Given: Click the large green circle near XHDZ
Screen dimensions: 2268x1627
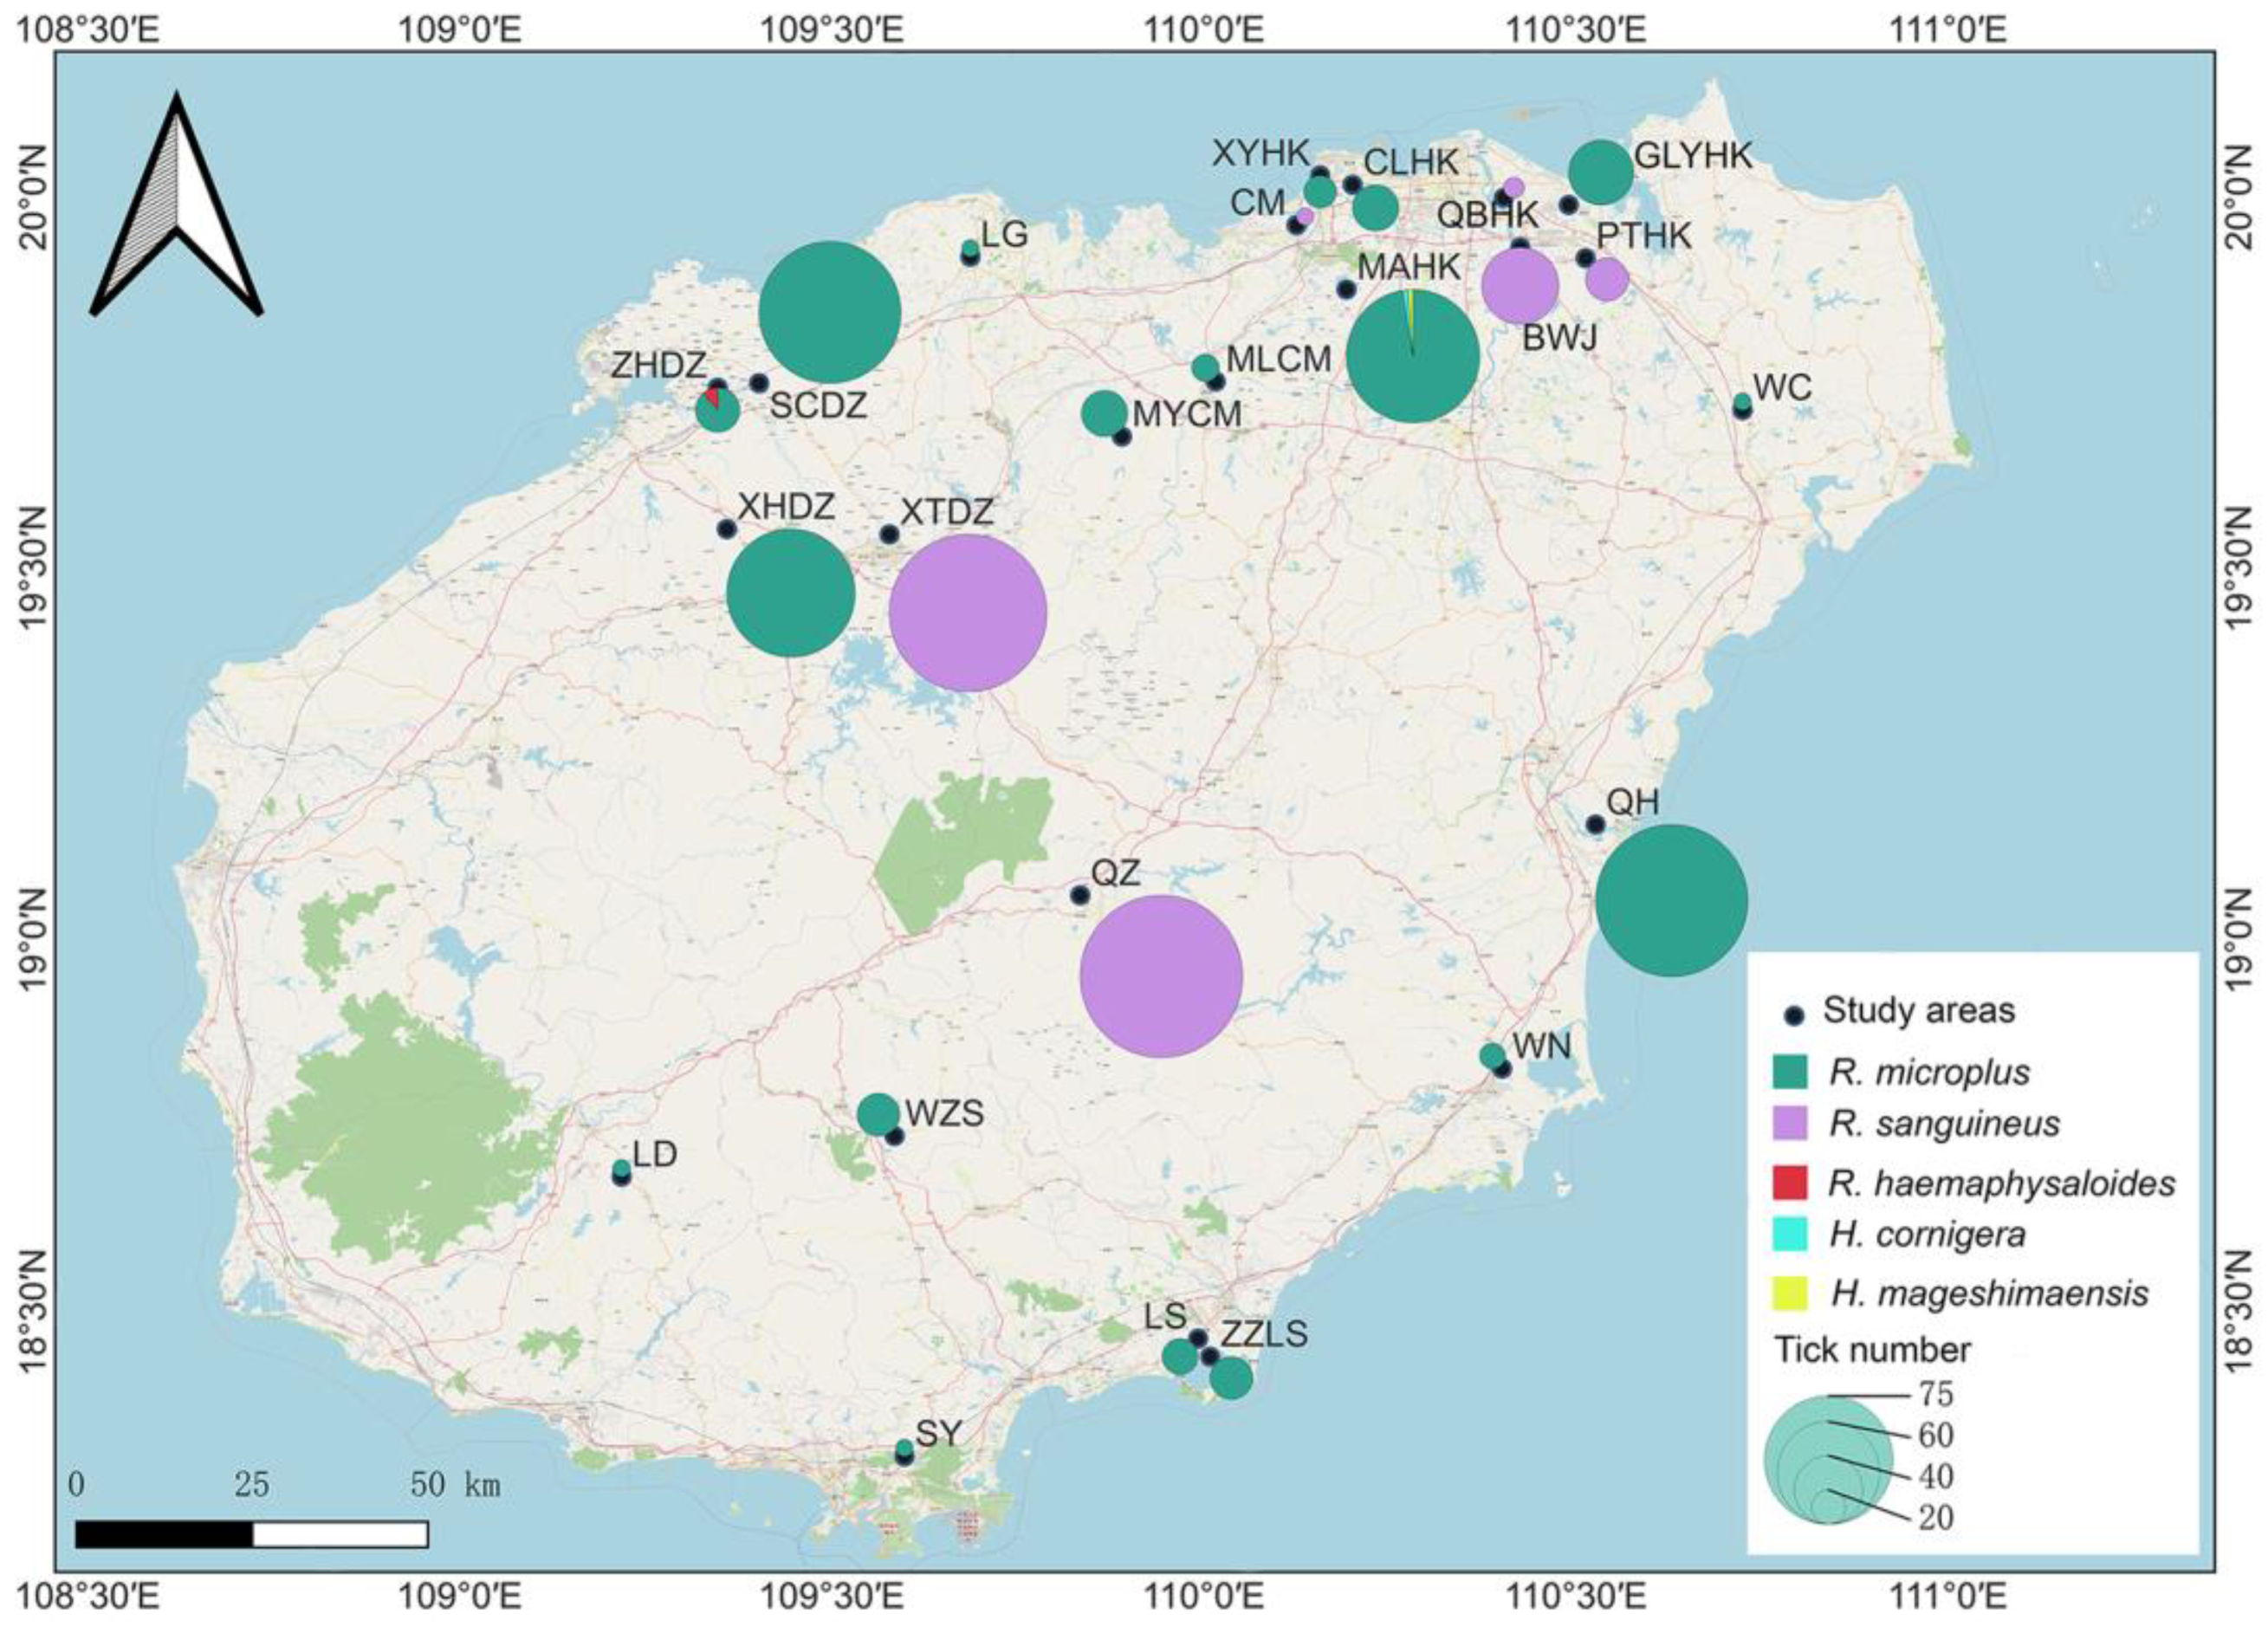Looking at the screenshot, I should point(790,593).
